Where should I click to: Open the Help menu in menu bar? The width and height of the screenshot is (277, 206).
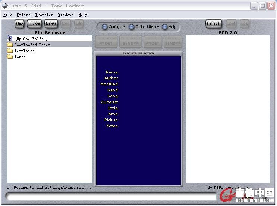click(x=83, y=15)
